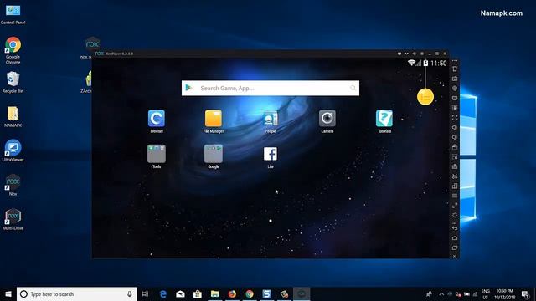This screenshot has height=301, width=536.
Task: Open the Windows Start menu
Action: click(8, 293)
